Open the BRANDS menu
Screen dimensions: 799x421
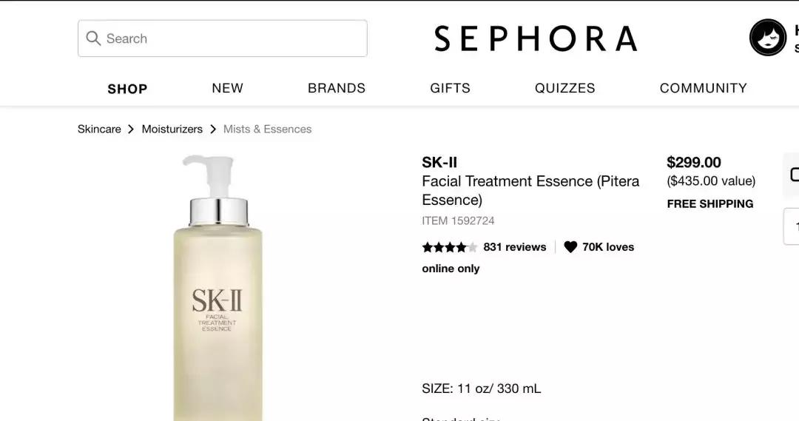point(337,88)
